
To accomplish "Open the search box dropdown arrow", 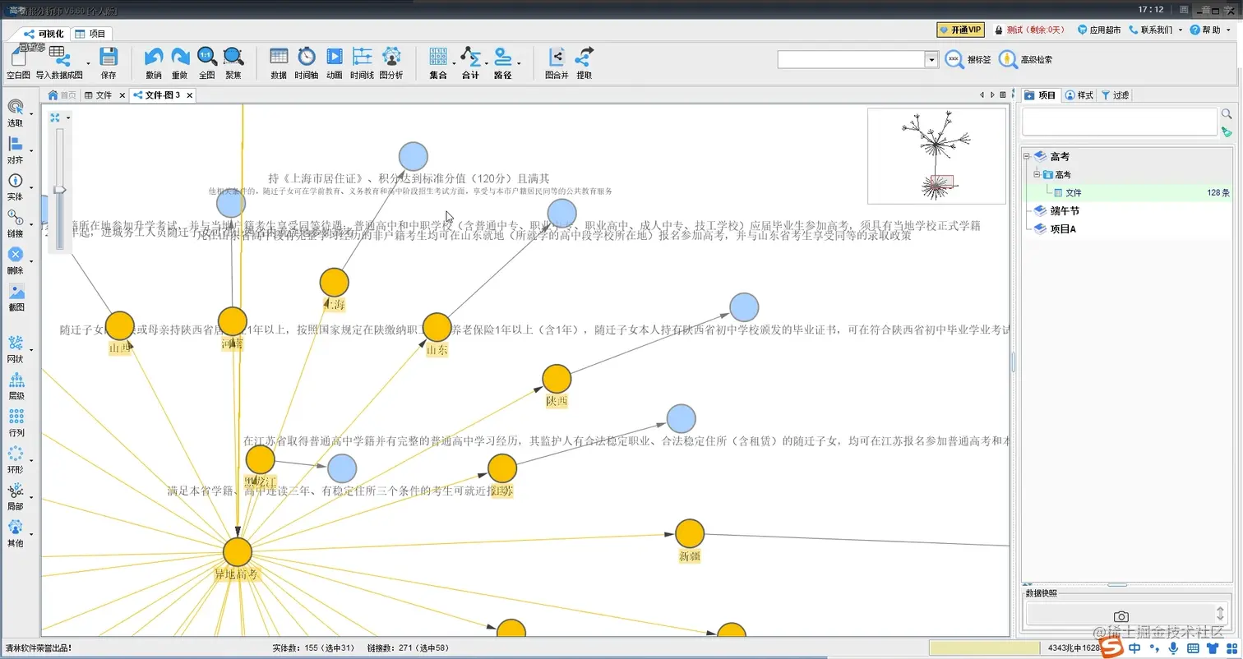I will pos(931,59).
